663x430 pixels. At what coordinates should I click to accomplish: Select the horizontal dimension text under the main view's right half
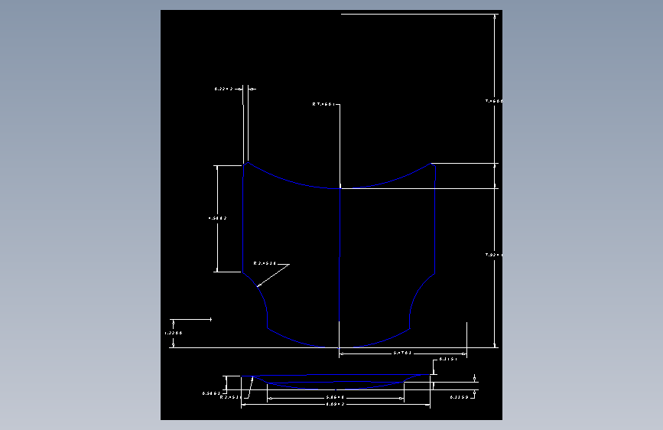pos(402,353)
